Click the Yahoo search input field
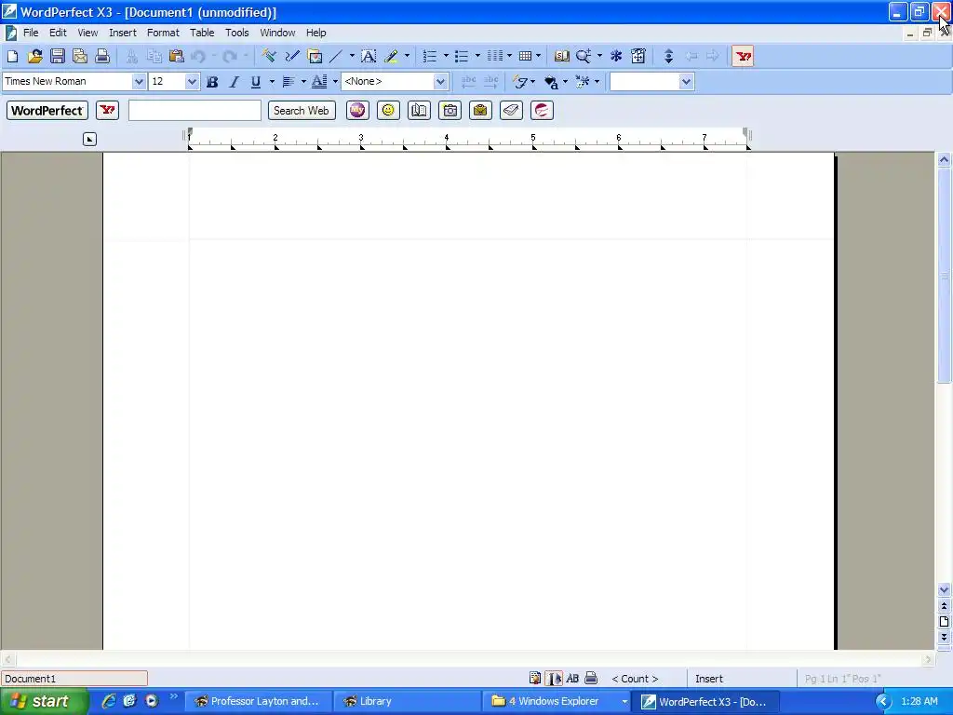 click(195, 110)
